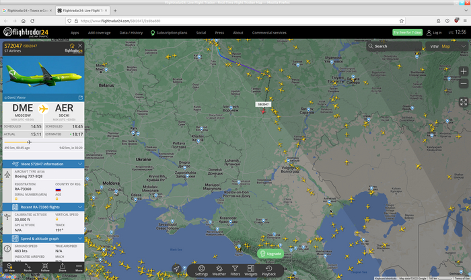
Task: Reload the page in Firefox
Action: (32, 21)
